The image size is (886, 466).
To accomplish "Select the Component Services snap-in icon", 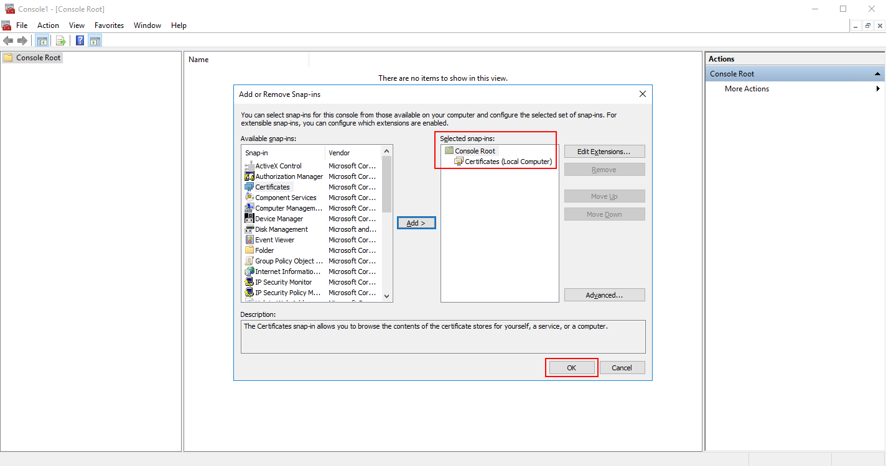I will pyautogui.click(x=250, y=197).
